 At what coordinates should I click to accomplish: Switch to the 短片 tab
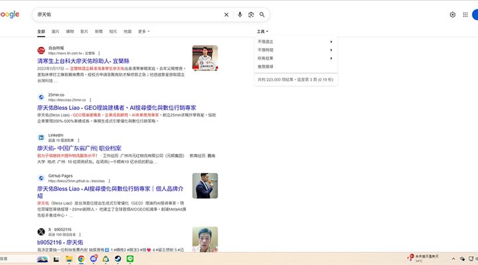tap(113, 31)
